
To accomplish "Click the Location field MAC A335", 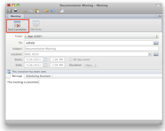I will pos(86,54).
